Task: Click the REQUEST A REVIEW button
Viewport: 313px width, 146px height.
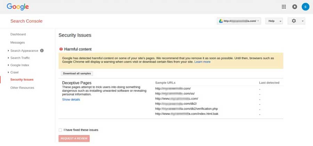Action: tap(74, 138)
